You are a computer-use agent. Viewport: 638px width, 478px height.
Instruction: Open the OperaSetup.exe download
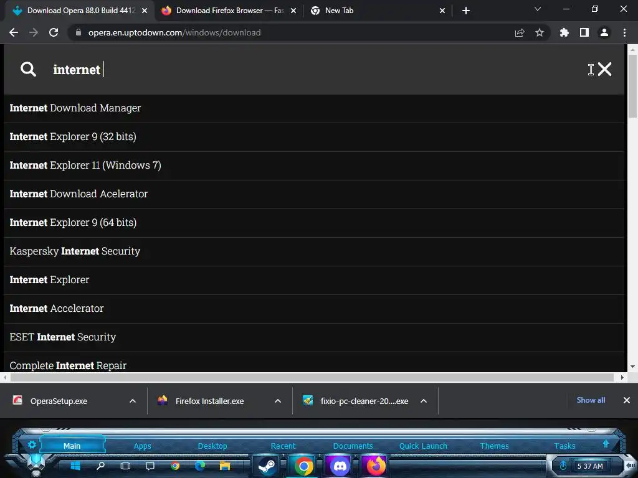pyautogui.click(x=59, y=401)
